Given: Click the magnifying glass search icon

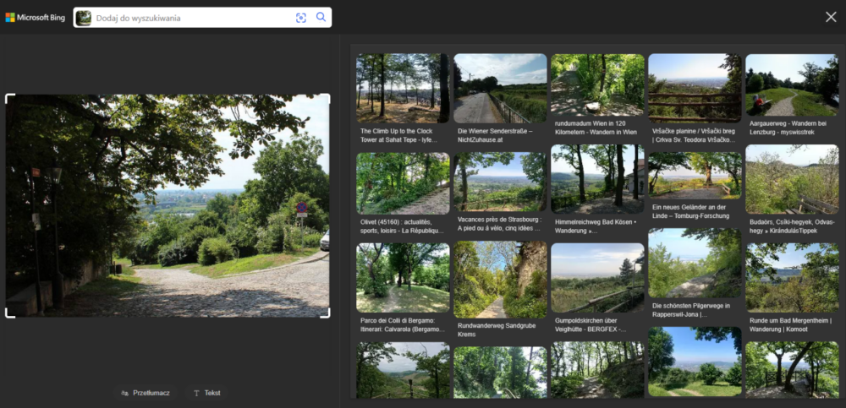Looking at the screenshot, I should pos(321,18).
